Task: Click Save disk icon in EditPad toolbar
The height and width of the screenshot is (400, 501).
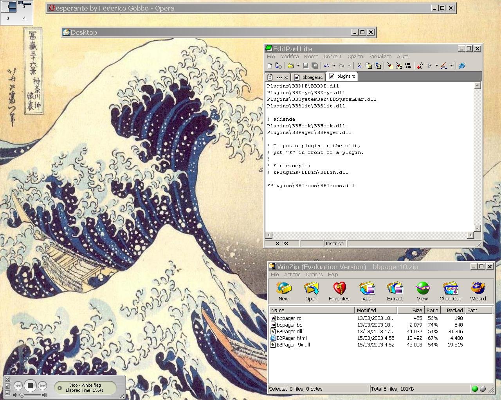Action: [306, 66]
